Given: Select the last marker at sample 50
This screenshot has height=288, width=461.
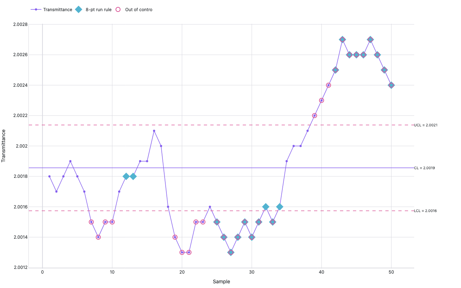Looking at the screenshot, I should pos(391,85).
